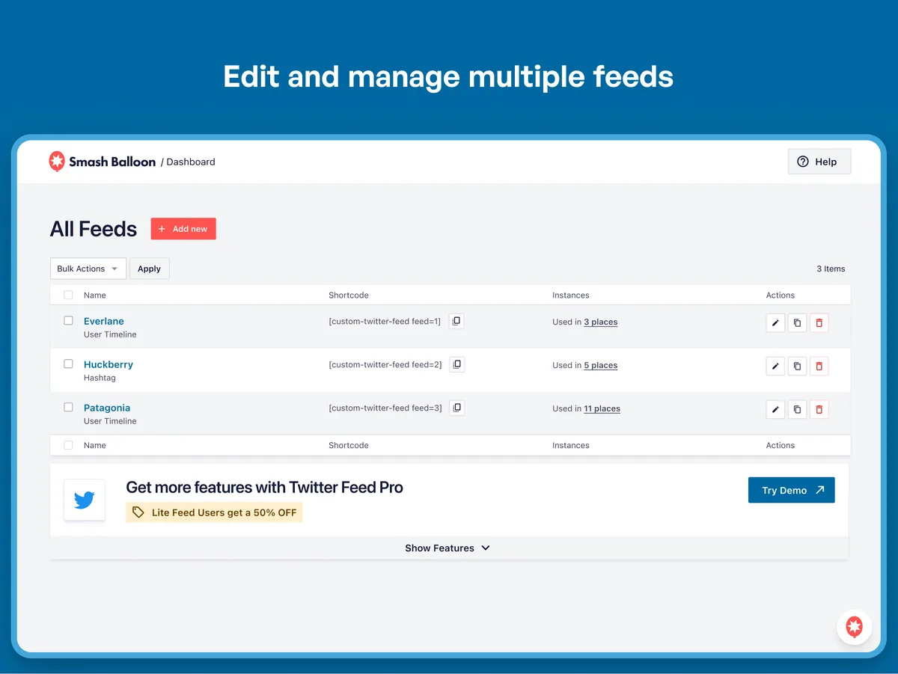The width and height of the screenshot is (898, 674).
Task: Click the [custom-twitter-feed feed=1] shortcode text
Action: 385,321
